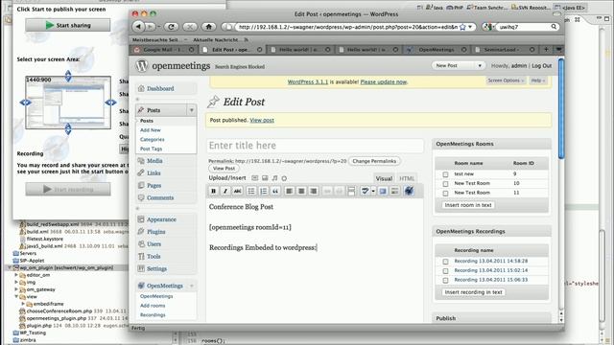The image size is (614, 345).
Task: Select Recording 13.04.2011 14:58:28 checkbox
Action: [x=445, y=262]
